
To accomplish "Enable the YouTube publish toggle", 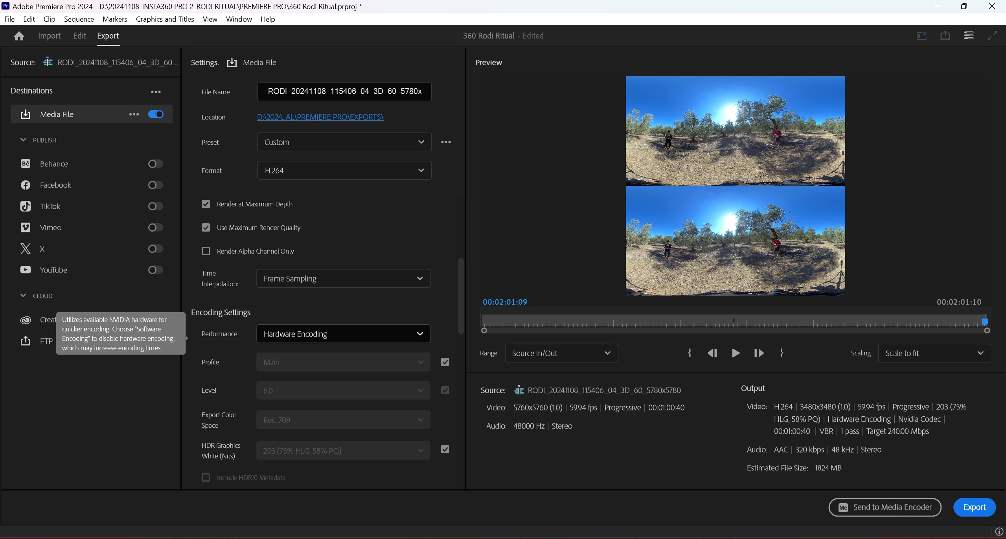I will click(x=155, y=270).
